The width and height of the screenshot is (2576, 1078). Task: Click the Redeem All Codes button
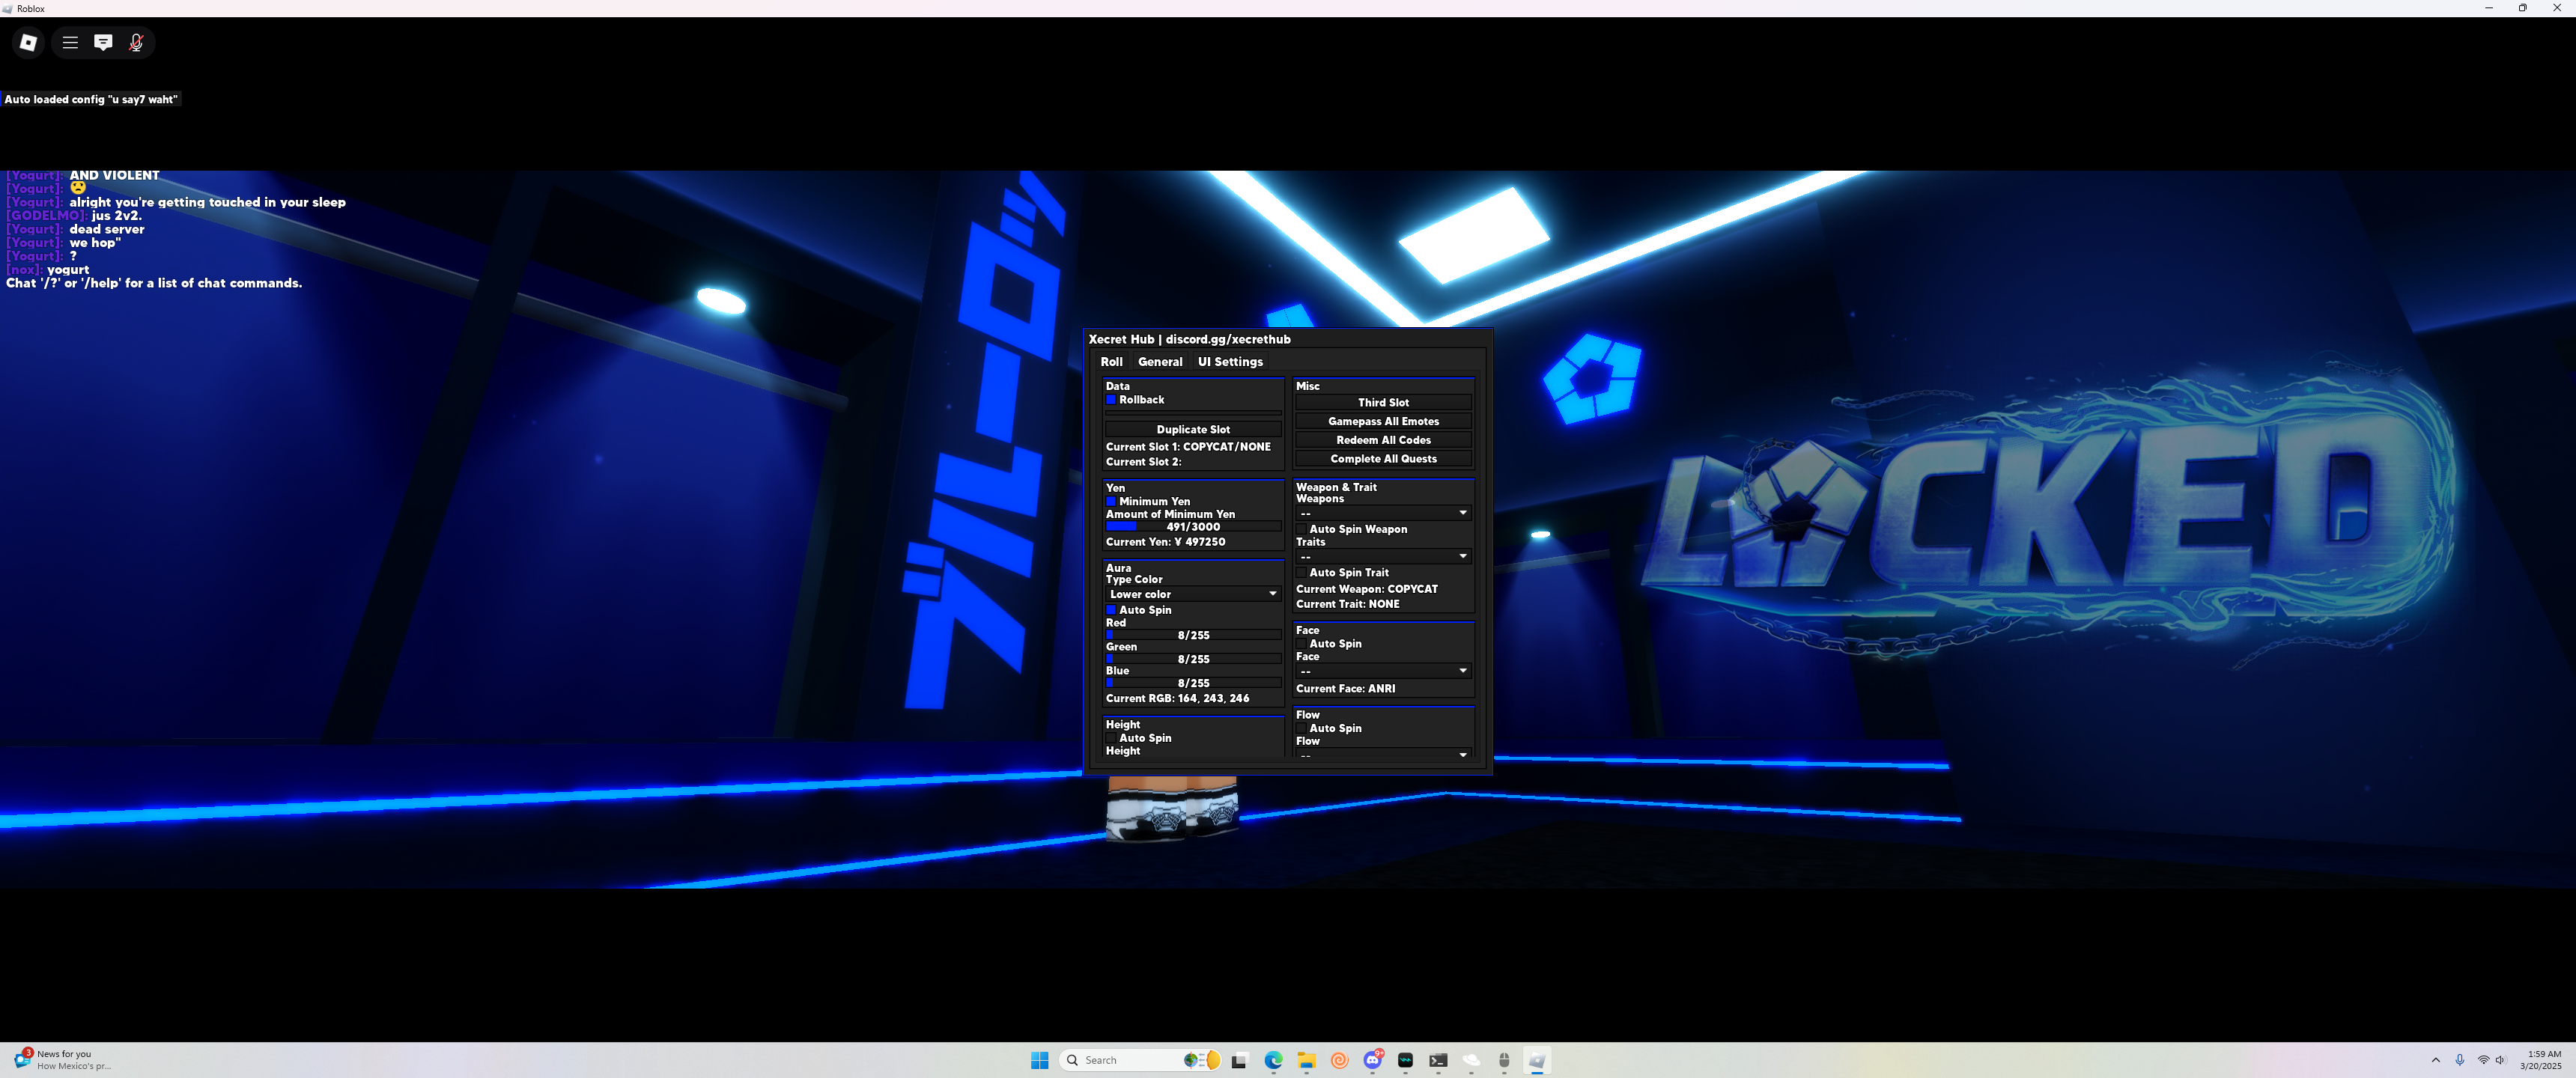point(1382,440)
